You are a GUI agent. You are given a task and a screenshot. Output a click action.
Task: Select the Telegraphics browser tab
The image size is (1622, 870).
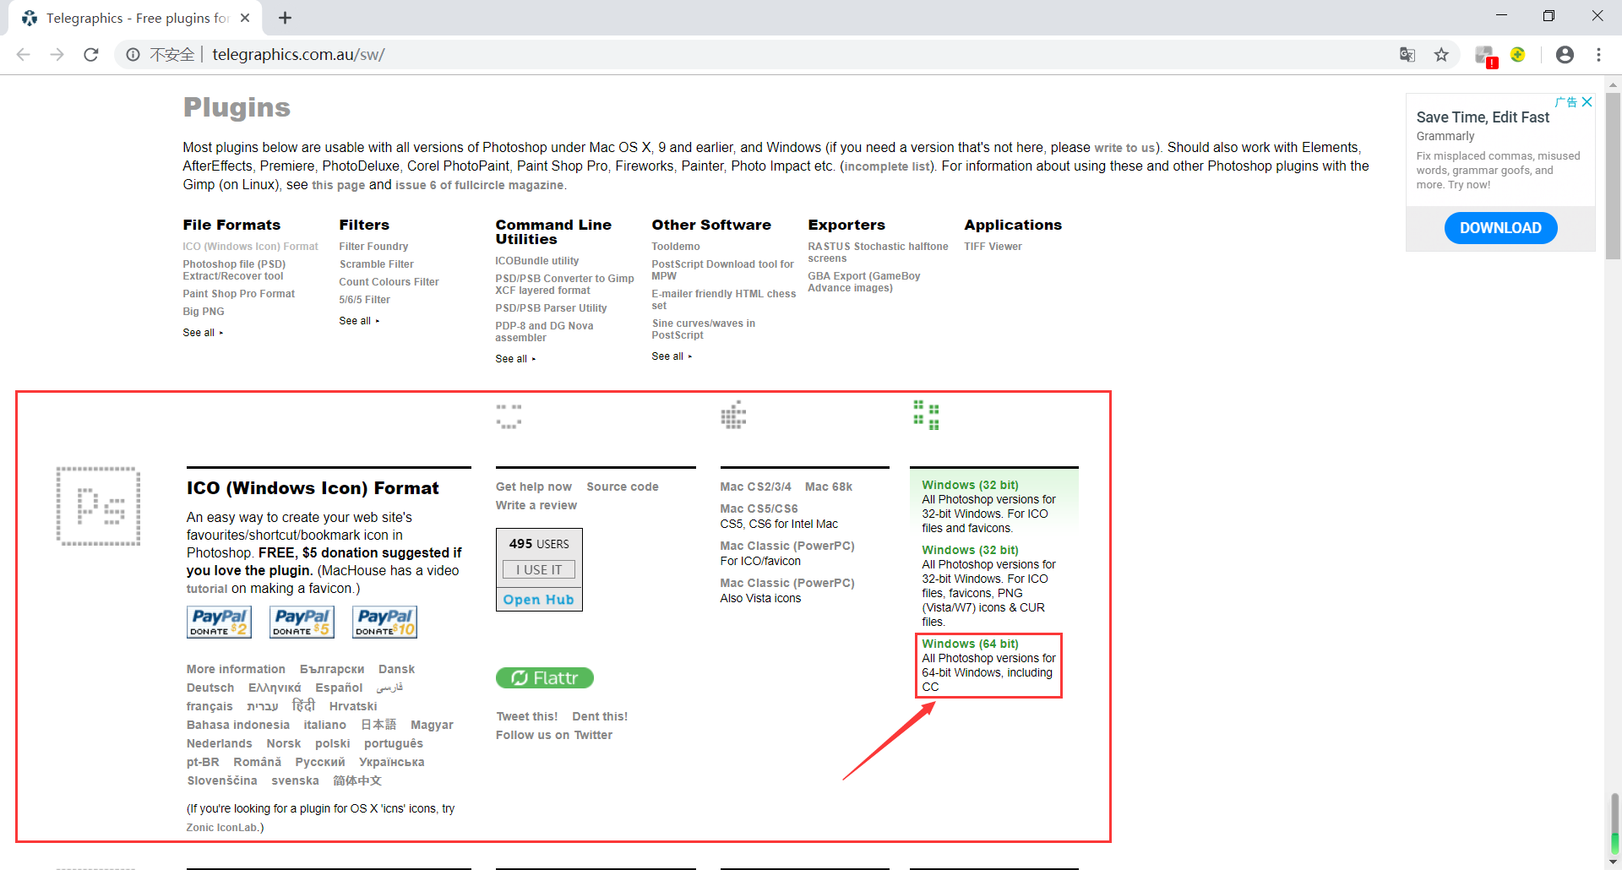tap(135, 18)
